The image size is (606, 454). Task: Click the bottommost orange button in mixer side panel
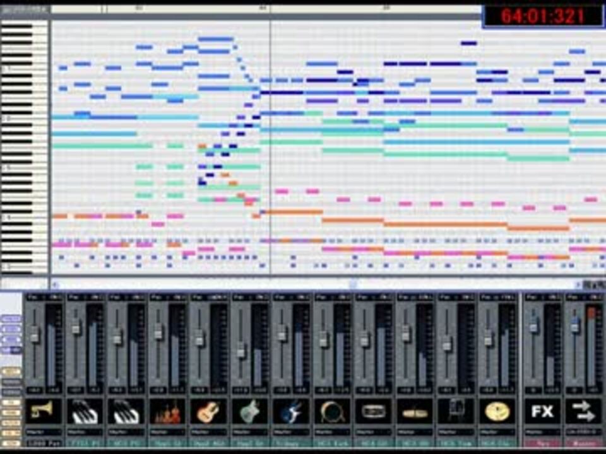11,443
